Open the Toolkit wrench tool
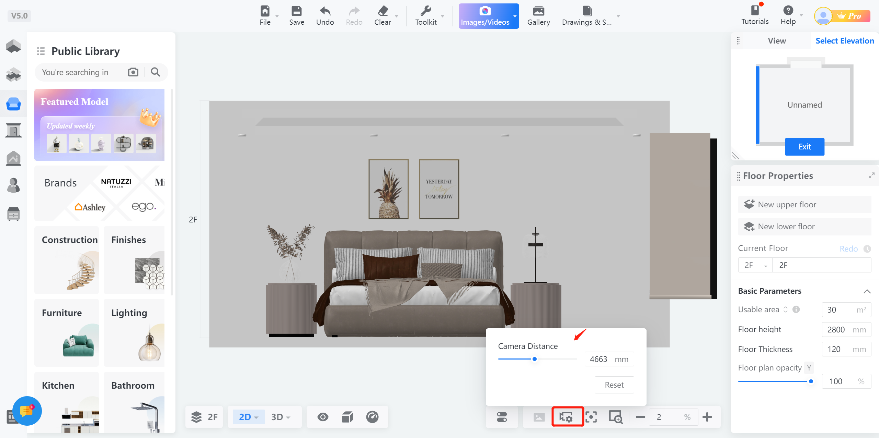879x438 pixels. [x=426, y=12]
